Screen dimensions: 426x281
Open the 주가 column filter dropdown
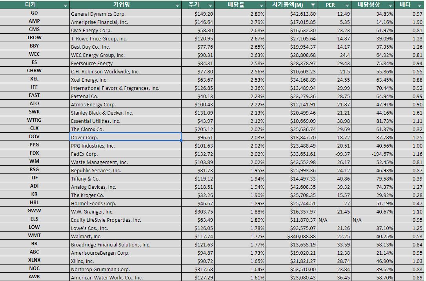pos(210,5)
